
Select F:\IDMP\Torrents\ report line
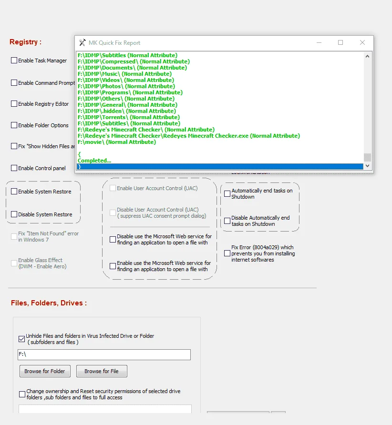coord(129,117)
